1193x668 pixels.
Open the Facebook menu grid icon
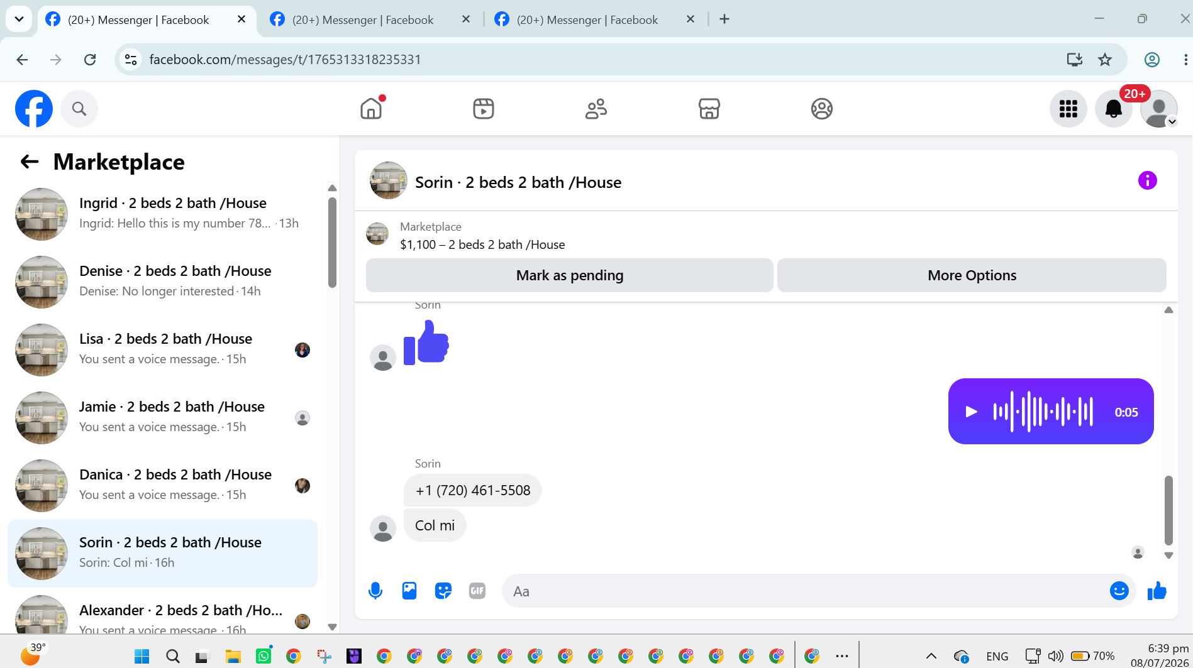point(1068,109)
